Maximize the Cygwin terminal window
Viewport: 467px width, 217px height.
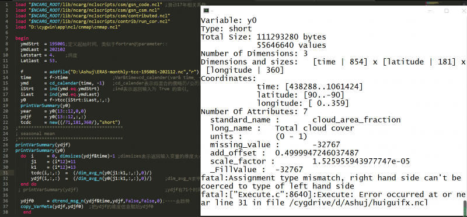447,10
